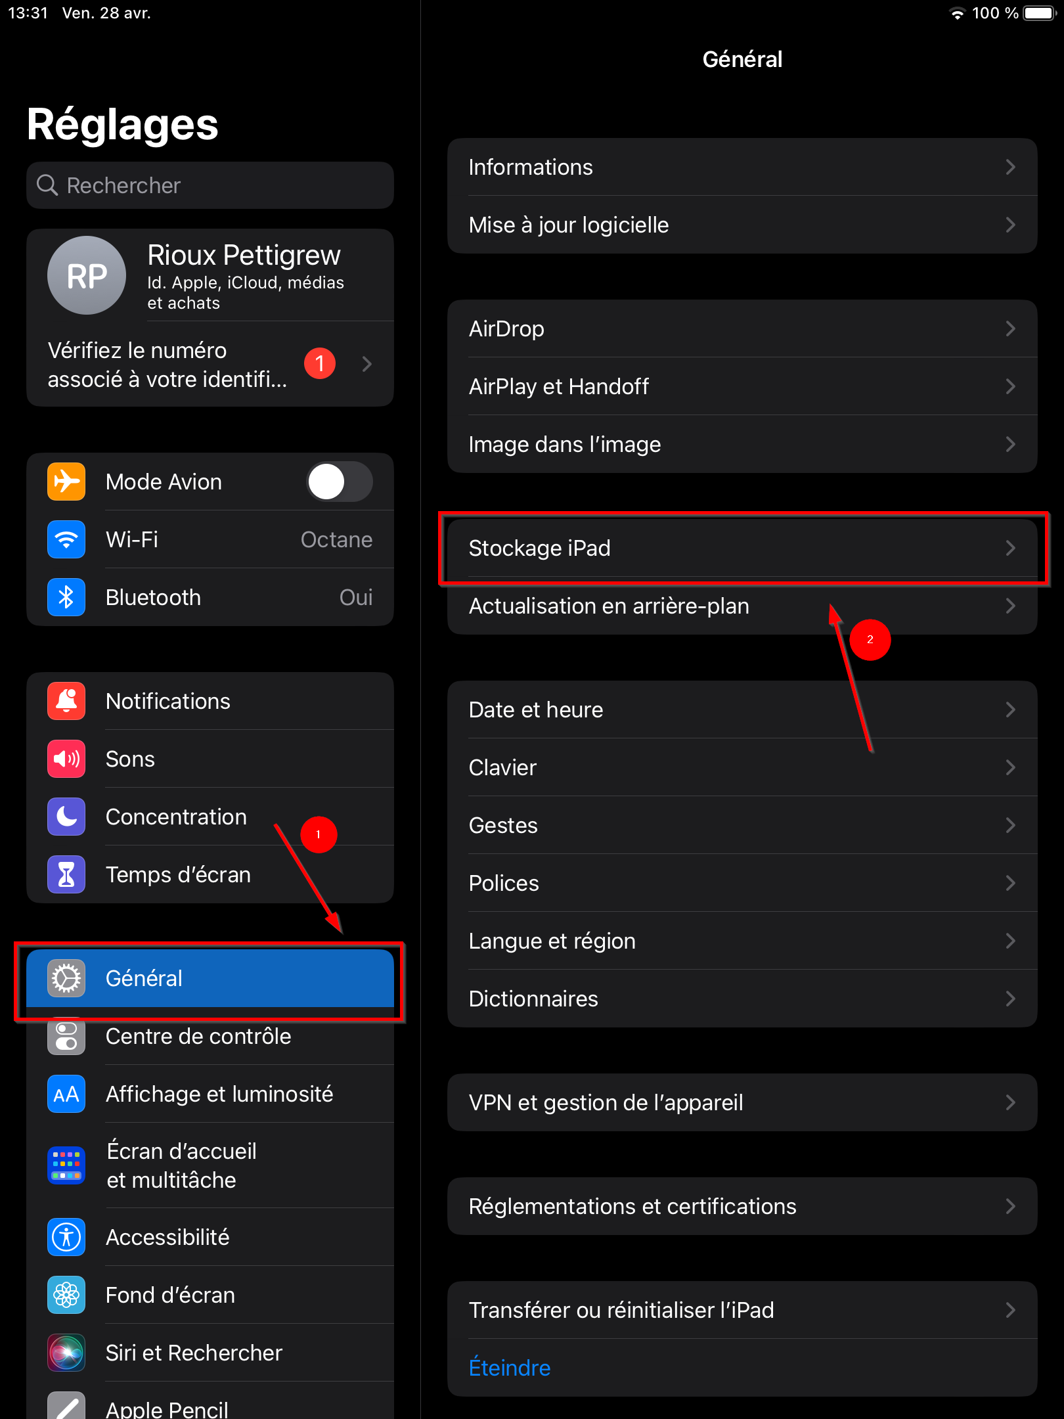Viewport: 1064px width, 1419px height.
Task: Tap the Siri et Rechercher icon
Action: coord(66,1353)
